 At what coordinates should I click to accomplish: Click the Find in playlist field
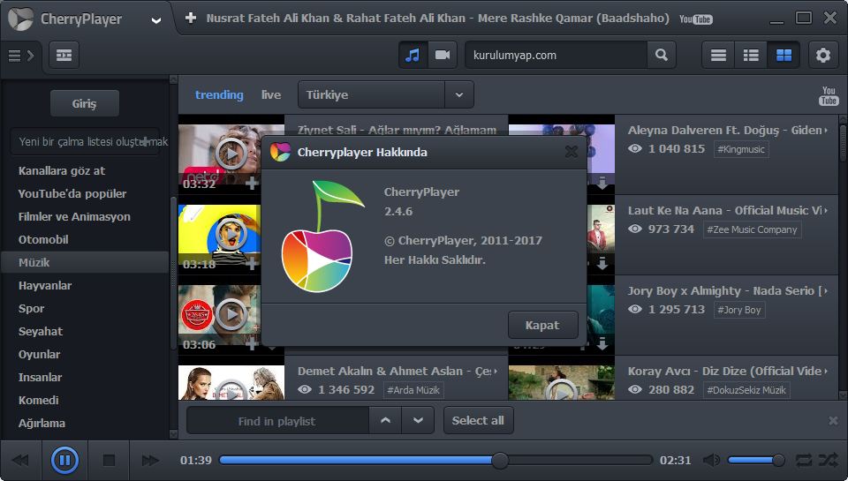(277, 420)
